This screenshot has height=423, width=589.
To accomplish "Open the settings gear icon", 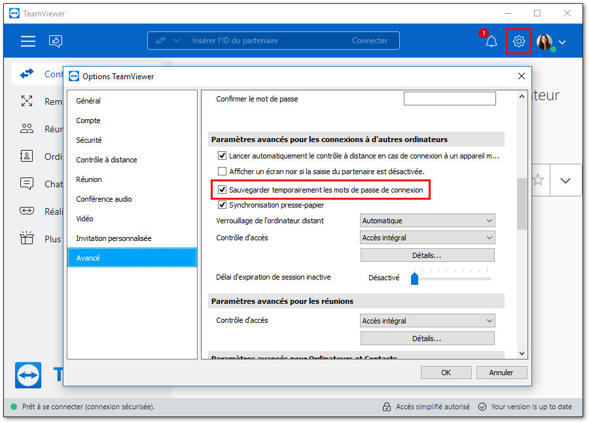I will [x=518, y=41].
